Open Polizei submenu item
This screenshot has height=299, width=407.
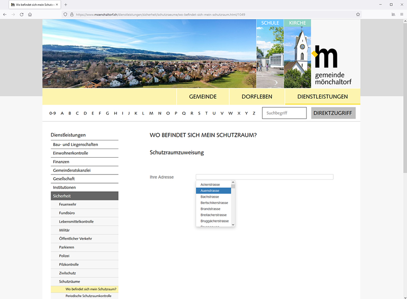[85, 256]
